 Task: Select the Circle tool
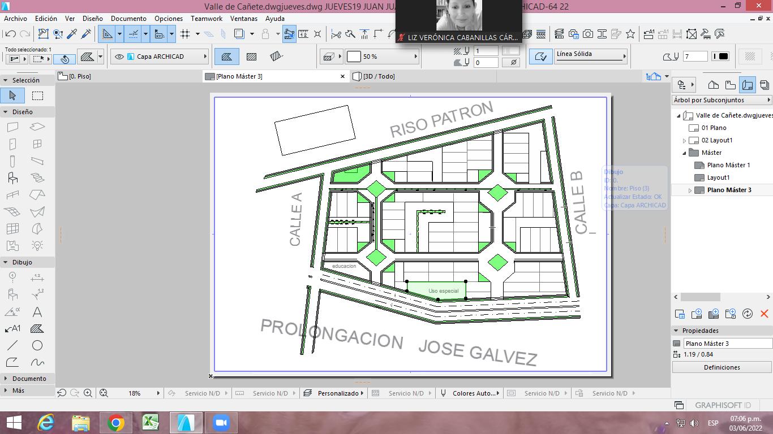click(37, 345)
